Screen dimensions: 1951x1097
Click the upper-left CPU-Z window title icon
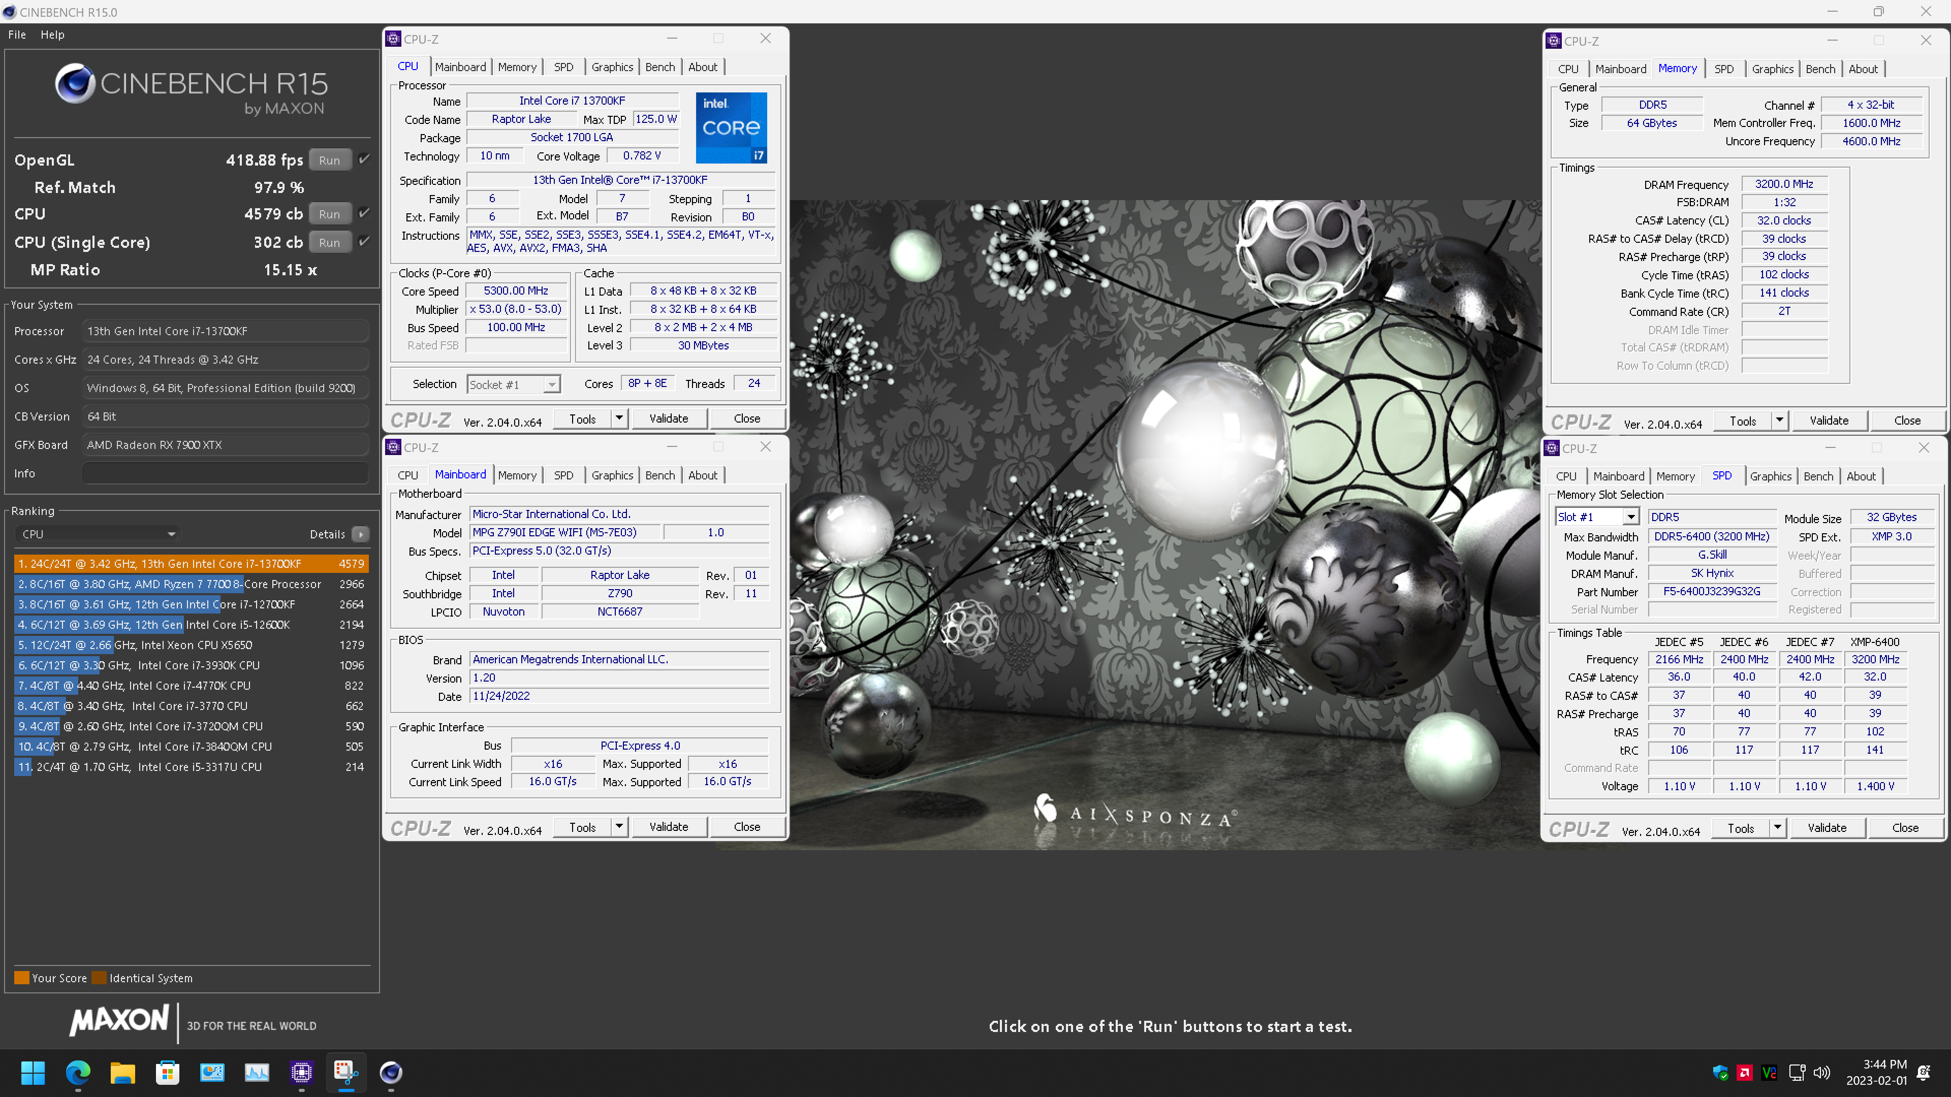click(393, 39)
